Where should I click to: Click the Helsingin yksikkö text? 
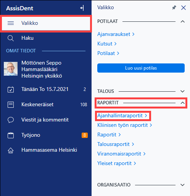(42, 76)
